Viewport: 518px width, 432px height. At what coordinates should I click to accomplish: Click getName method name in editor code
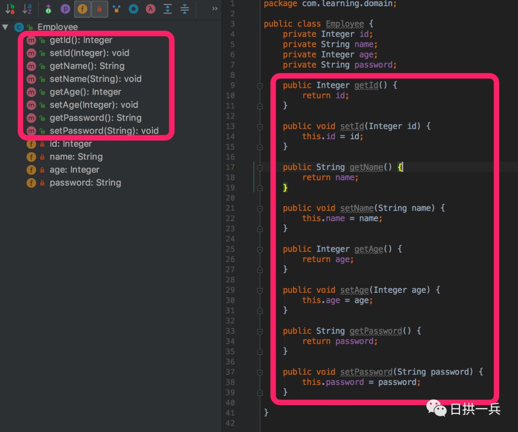coord(366,167)
